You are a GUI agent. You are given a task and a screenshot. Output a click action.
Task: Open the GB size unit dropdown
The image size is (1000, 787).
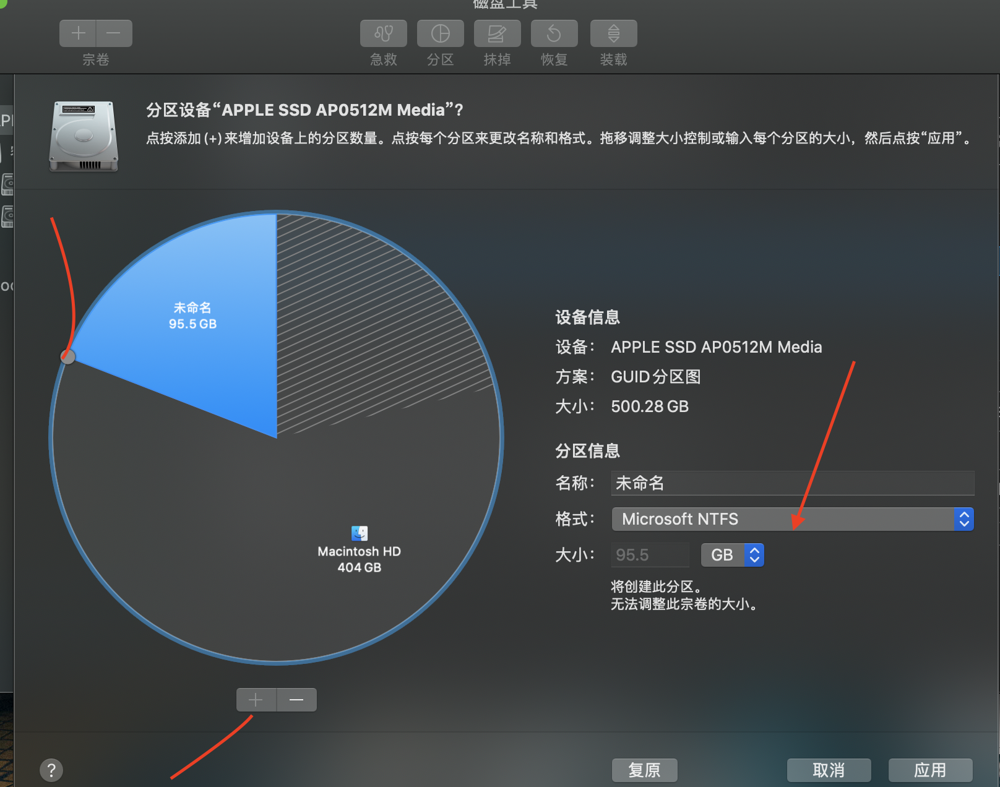coord(733,555)
